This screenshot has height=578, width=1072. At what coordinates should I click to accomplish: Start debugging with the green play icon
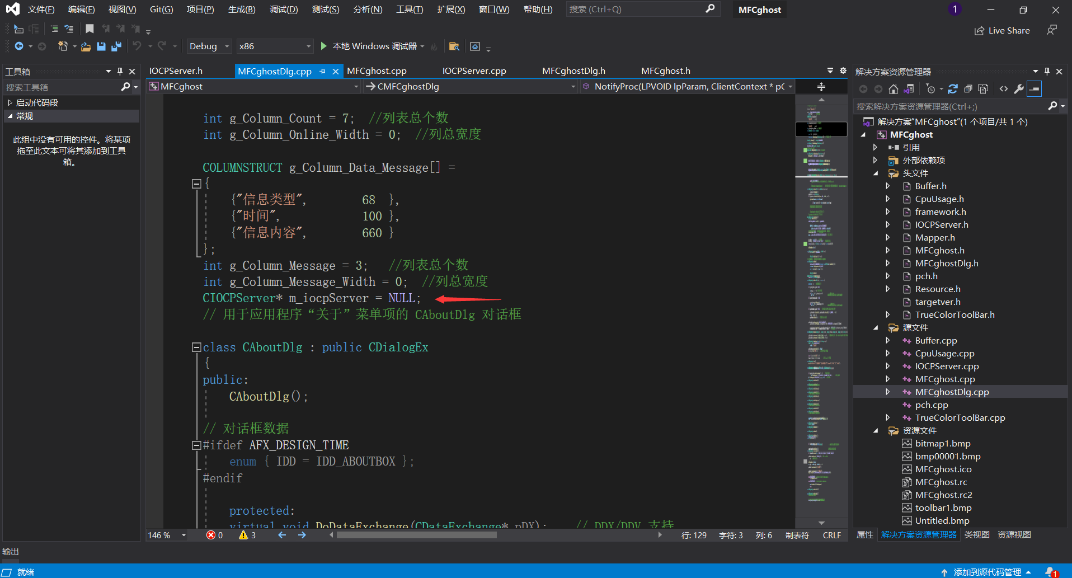click(323, 46)
